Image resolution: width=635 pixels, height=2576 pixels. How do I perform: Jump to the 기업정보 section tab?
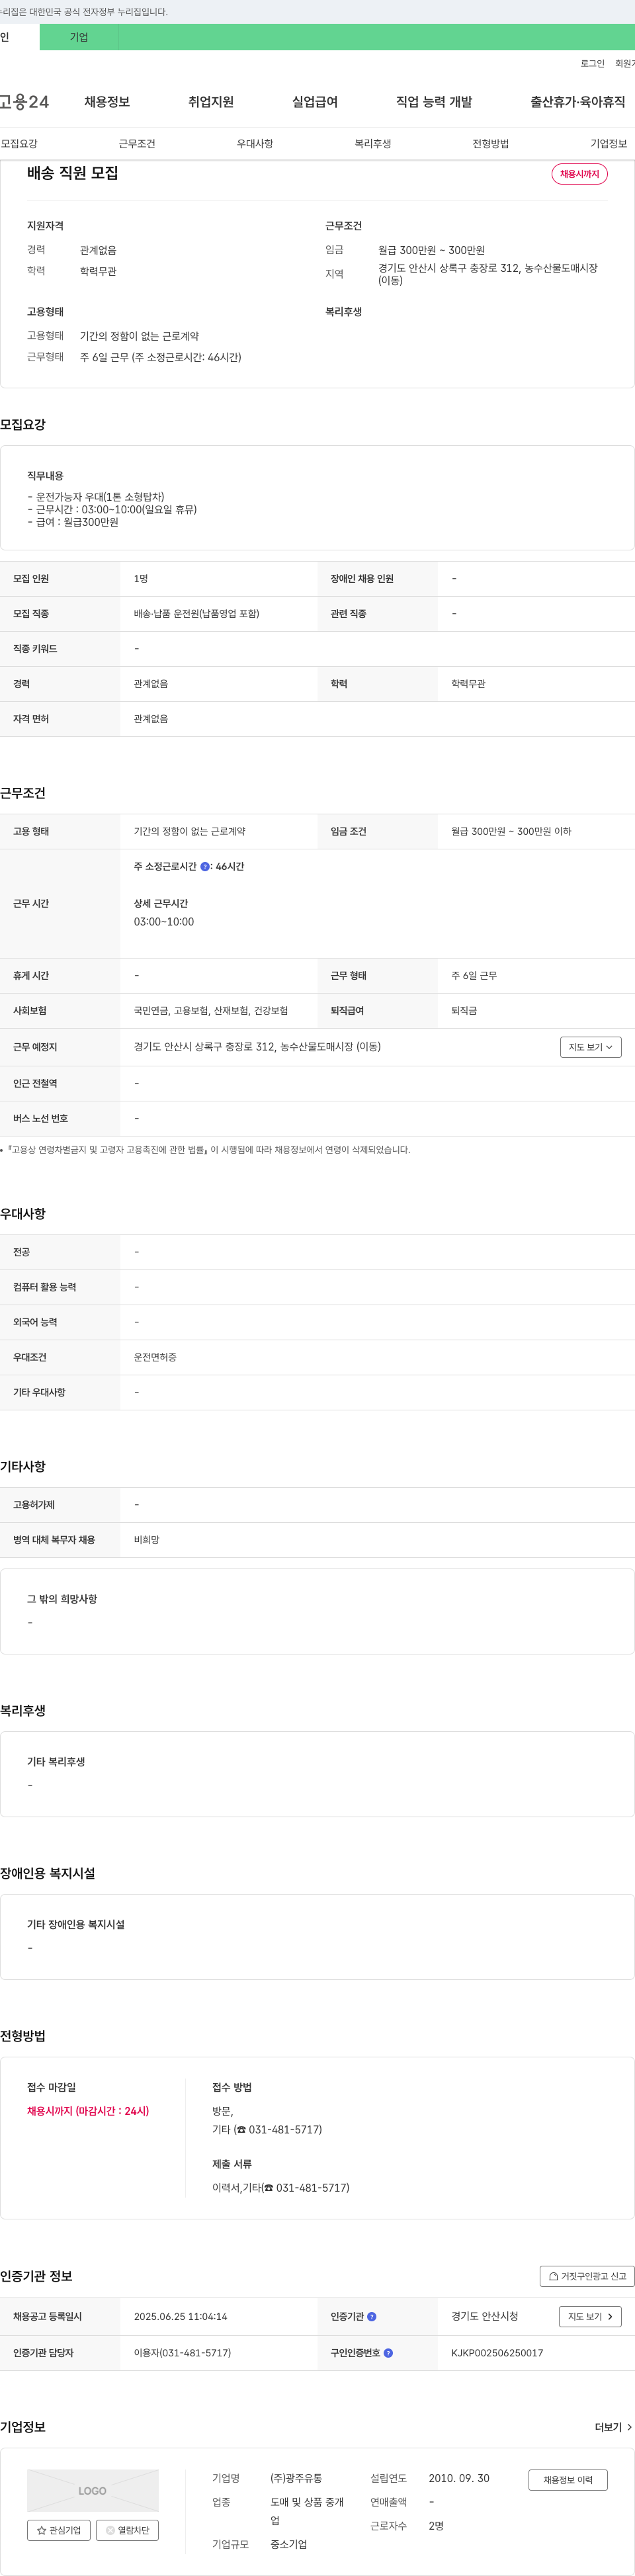[x=608, y=144]
